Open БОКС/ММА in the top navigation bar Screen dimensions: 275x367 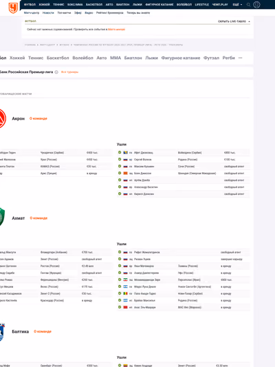click(x=75, y=5)
